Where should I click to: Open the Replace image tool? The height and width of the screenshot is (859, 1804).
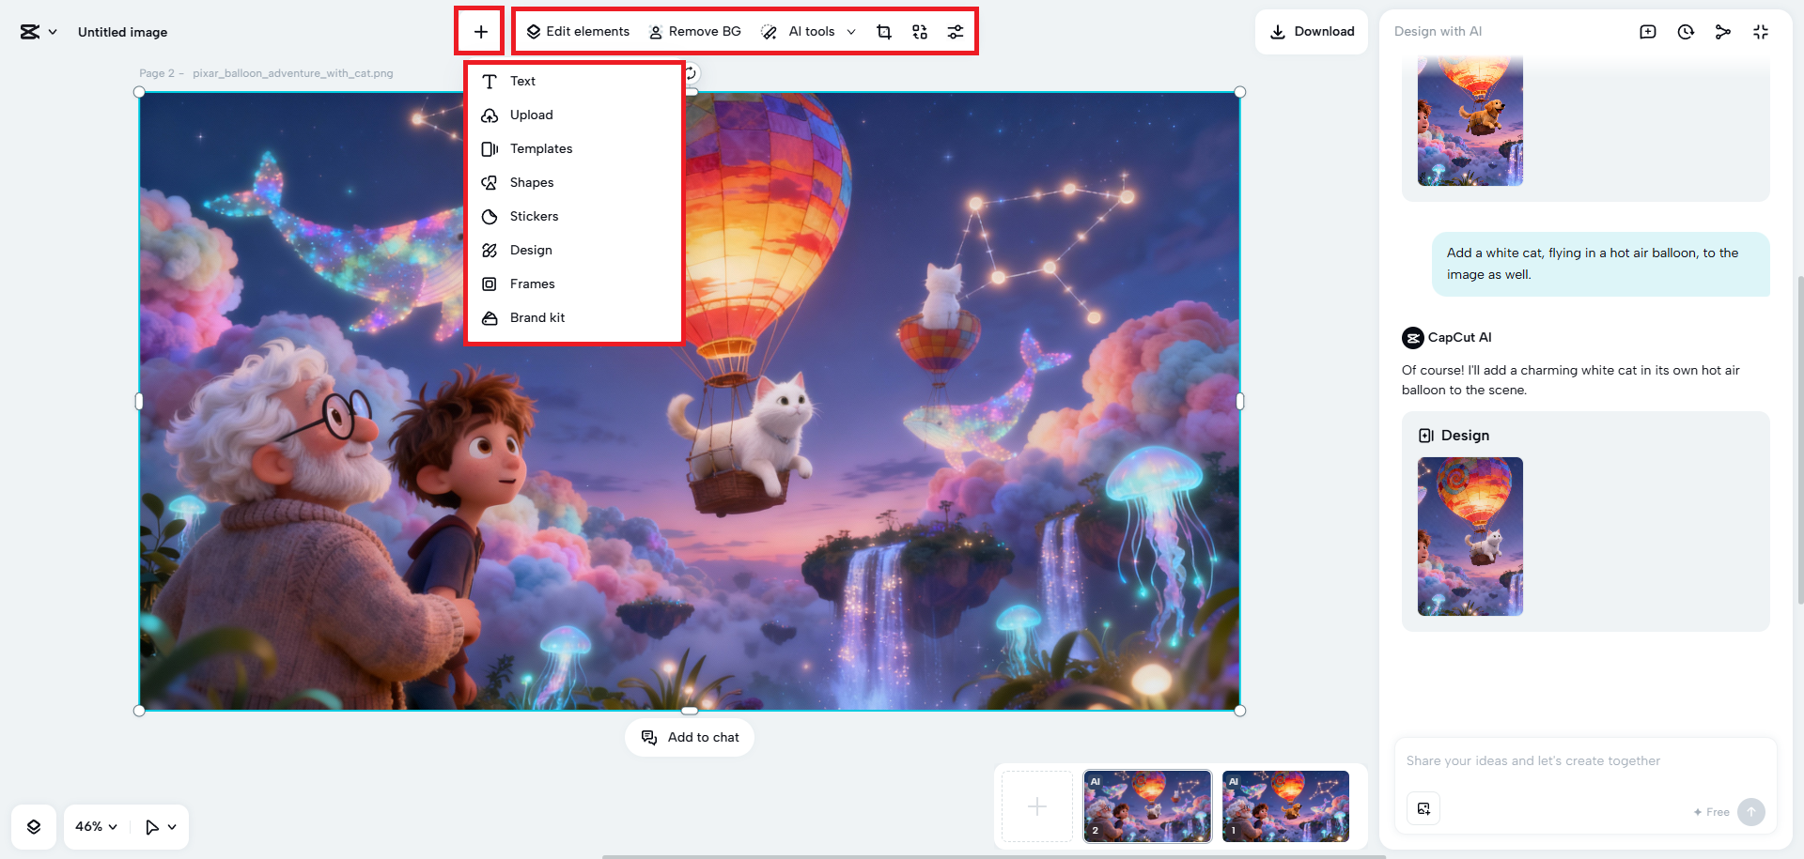pyautogui.click(x=919, y=31)
